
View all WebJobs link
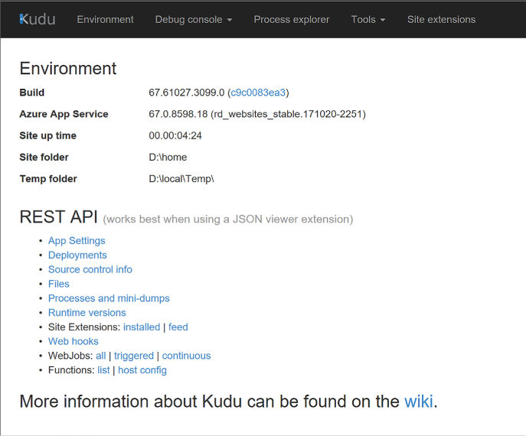(x=100, y=356)
